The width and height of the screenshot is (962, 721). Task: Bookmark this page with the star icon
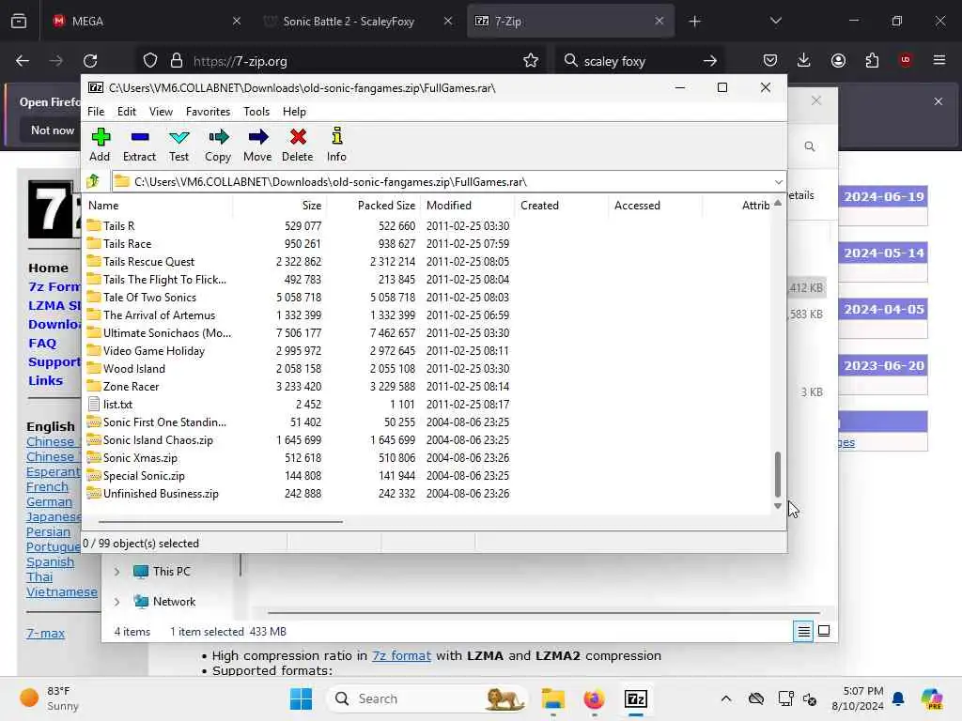(531, 60)
